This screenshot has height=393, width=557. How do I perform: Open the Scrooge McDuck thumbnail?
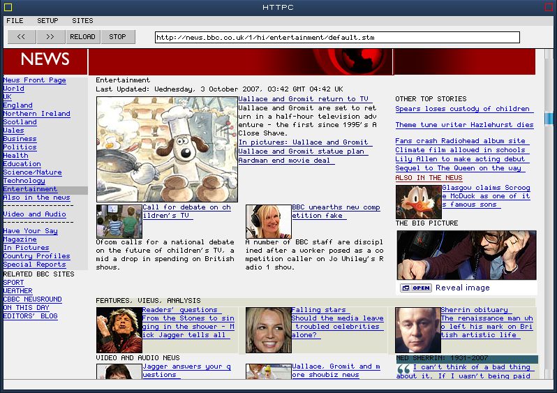tap(419, 202)
